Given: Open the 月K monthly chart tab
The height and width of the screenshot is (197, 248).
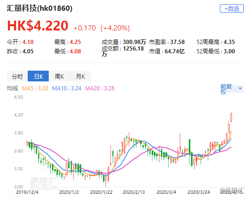Looking at the screenshot, I should click(x=80, y=76).
